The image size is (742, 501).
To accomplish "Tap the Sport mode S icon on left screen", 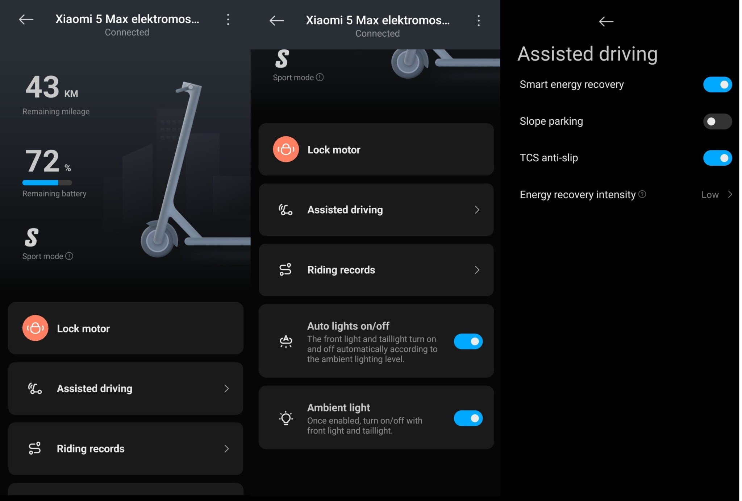I will pyautogui.click(x=32, y=237).
